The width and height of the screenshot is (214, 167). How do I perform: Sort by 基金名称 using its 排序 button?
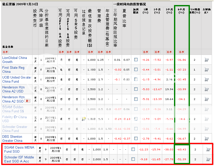click(x=6, y=52)
